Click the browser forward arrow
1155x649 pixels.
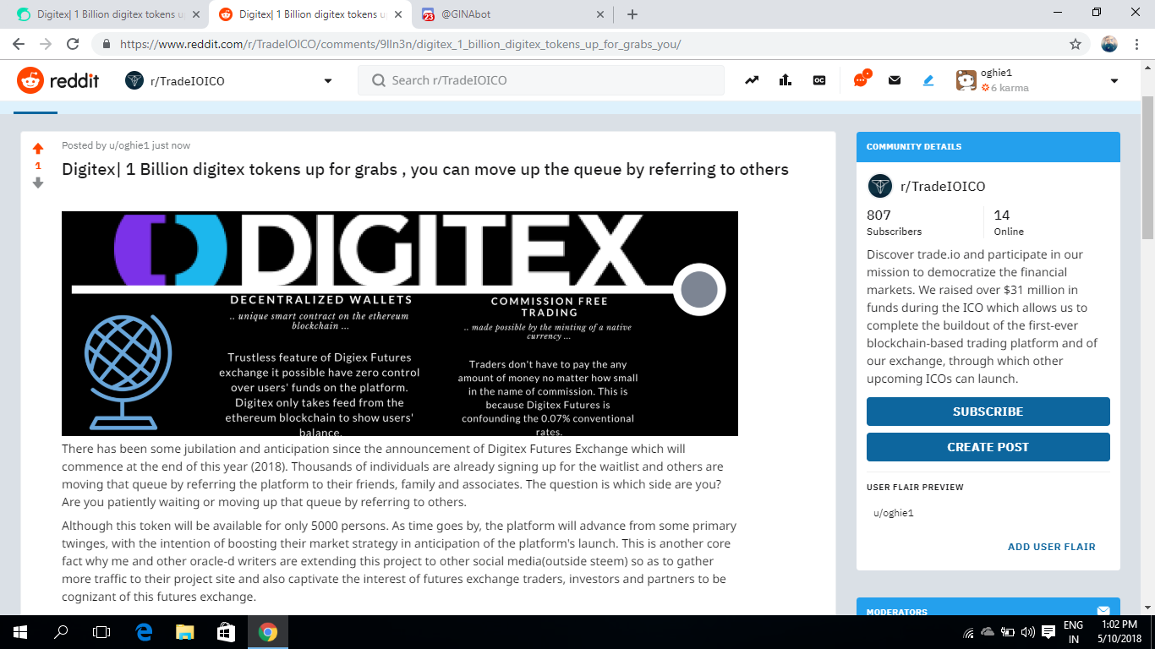[46, 44]
